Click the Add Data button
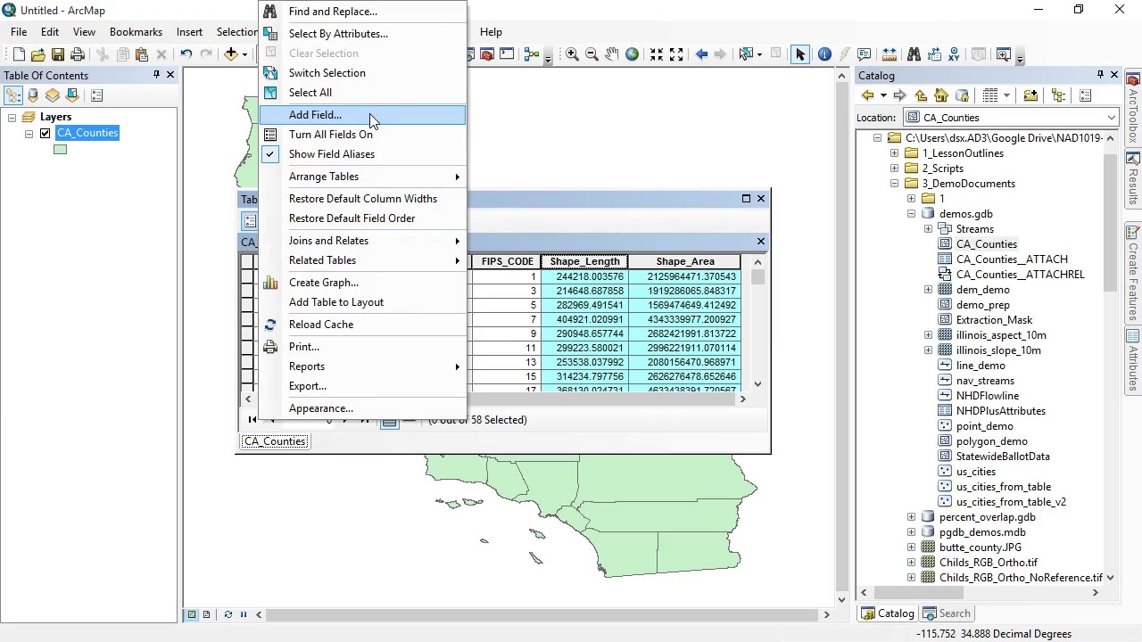 tap(231, 54)
